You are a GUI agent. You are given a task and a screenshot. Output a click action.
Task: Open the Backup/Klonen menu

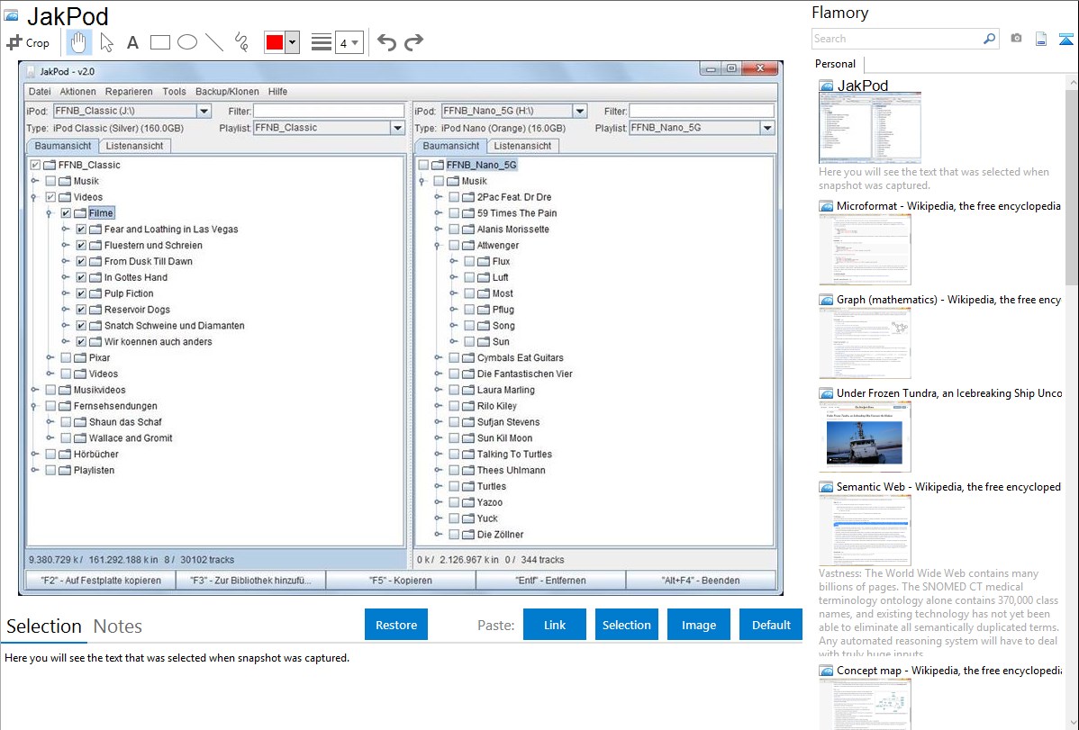coord(227,92)
